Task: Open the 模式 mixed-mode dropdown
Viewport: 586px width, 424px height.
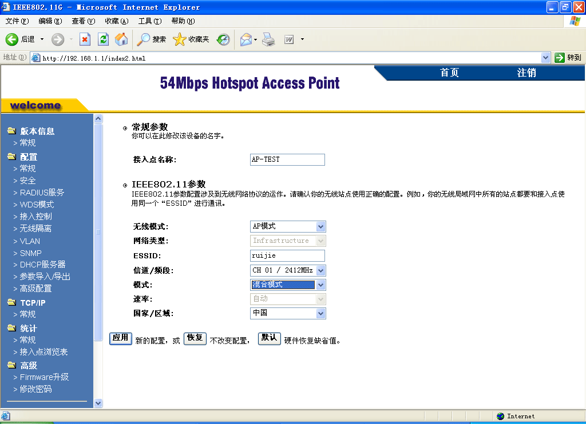Action: pyautogui.click(x=320, y=285)
